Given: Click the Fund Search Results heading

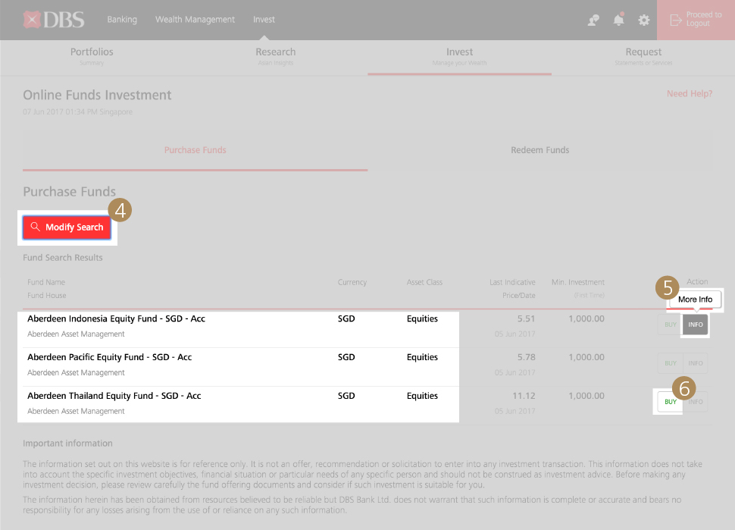Looking at the screenshot, I should pyautogui.click(x=63, y=258).
